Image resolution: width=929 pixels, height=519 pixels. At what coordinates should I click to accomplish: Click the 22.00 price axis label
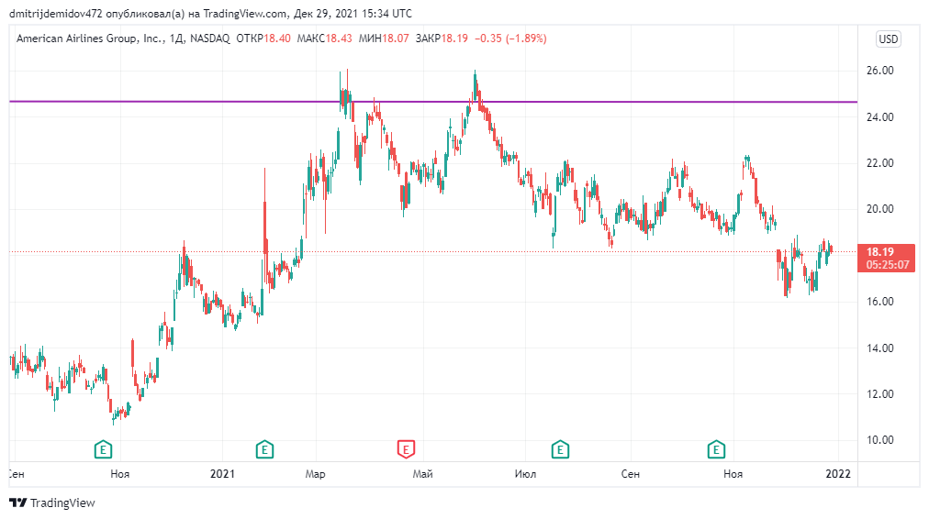coord(879,162)
